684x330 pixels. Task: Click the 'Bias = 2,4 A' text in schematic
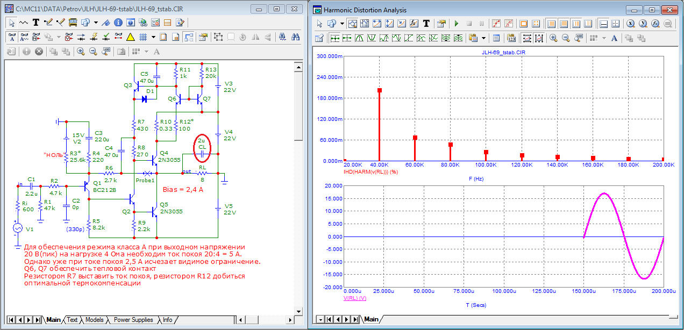pos(184,189)
